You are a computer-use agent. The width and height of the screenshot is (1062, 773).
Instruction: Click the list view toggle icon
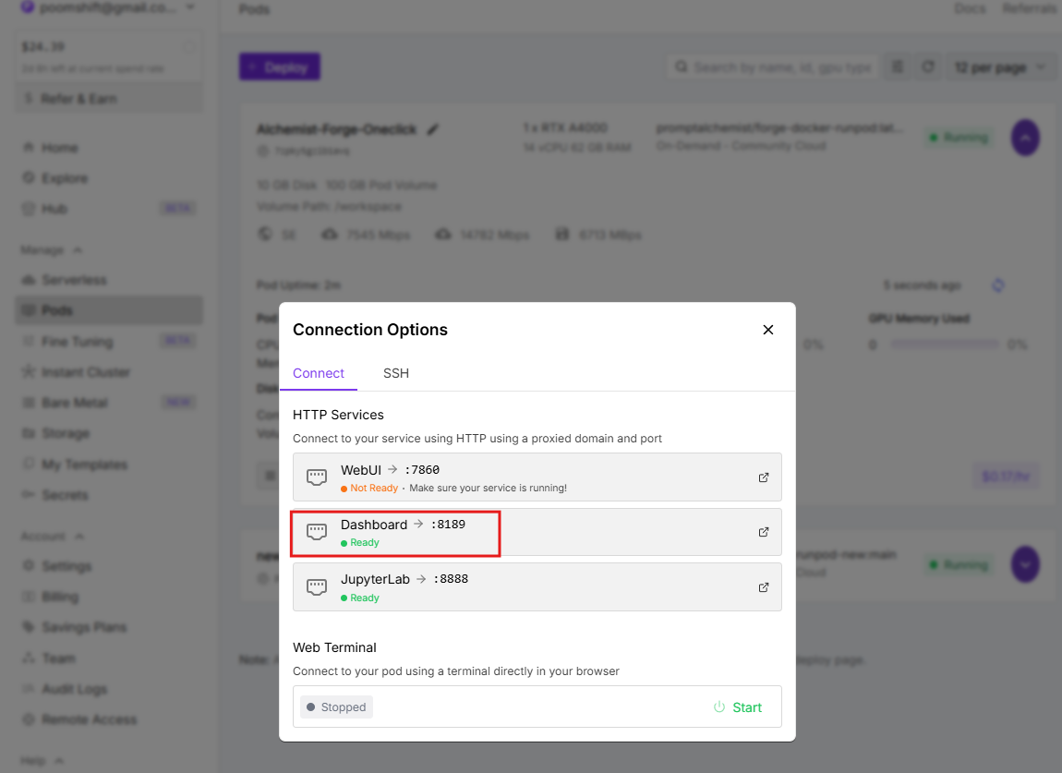click(x=898, y=67)
